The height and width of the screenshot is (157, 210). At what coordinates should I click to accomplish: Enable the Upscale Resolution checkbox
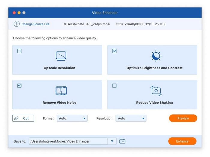(19, 51)
